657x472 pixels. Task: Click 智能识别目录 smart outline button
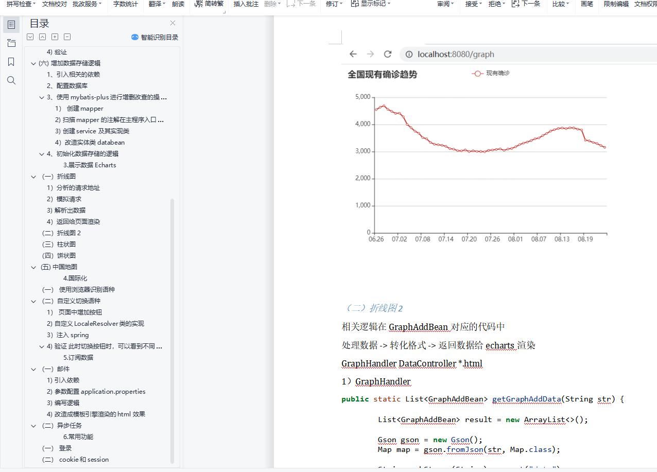pyautogui.click(x=155, y=37)
